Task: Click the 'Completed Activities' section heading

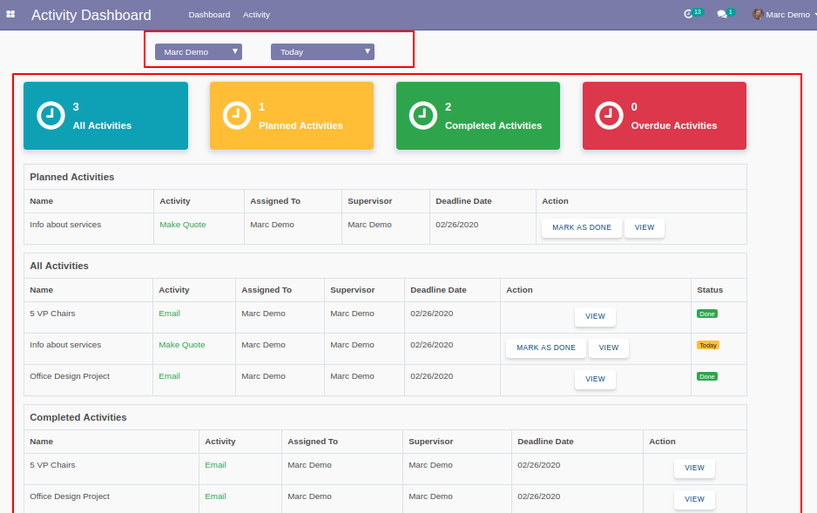Action: (78, 417)
